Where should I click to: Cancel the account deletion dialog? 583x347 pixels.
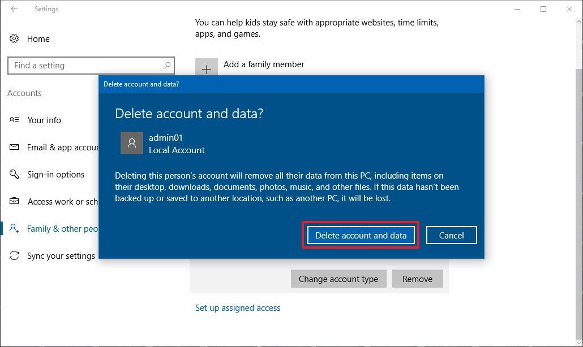[451, 235]
